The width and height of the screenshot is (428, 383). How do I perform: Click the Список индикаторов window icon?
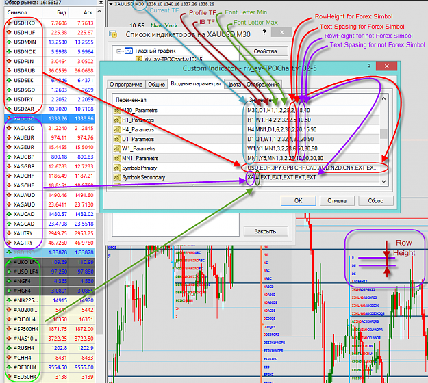pyautogui.click(x=113, y=34)
